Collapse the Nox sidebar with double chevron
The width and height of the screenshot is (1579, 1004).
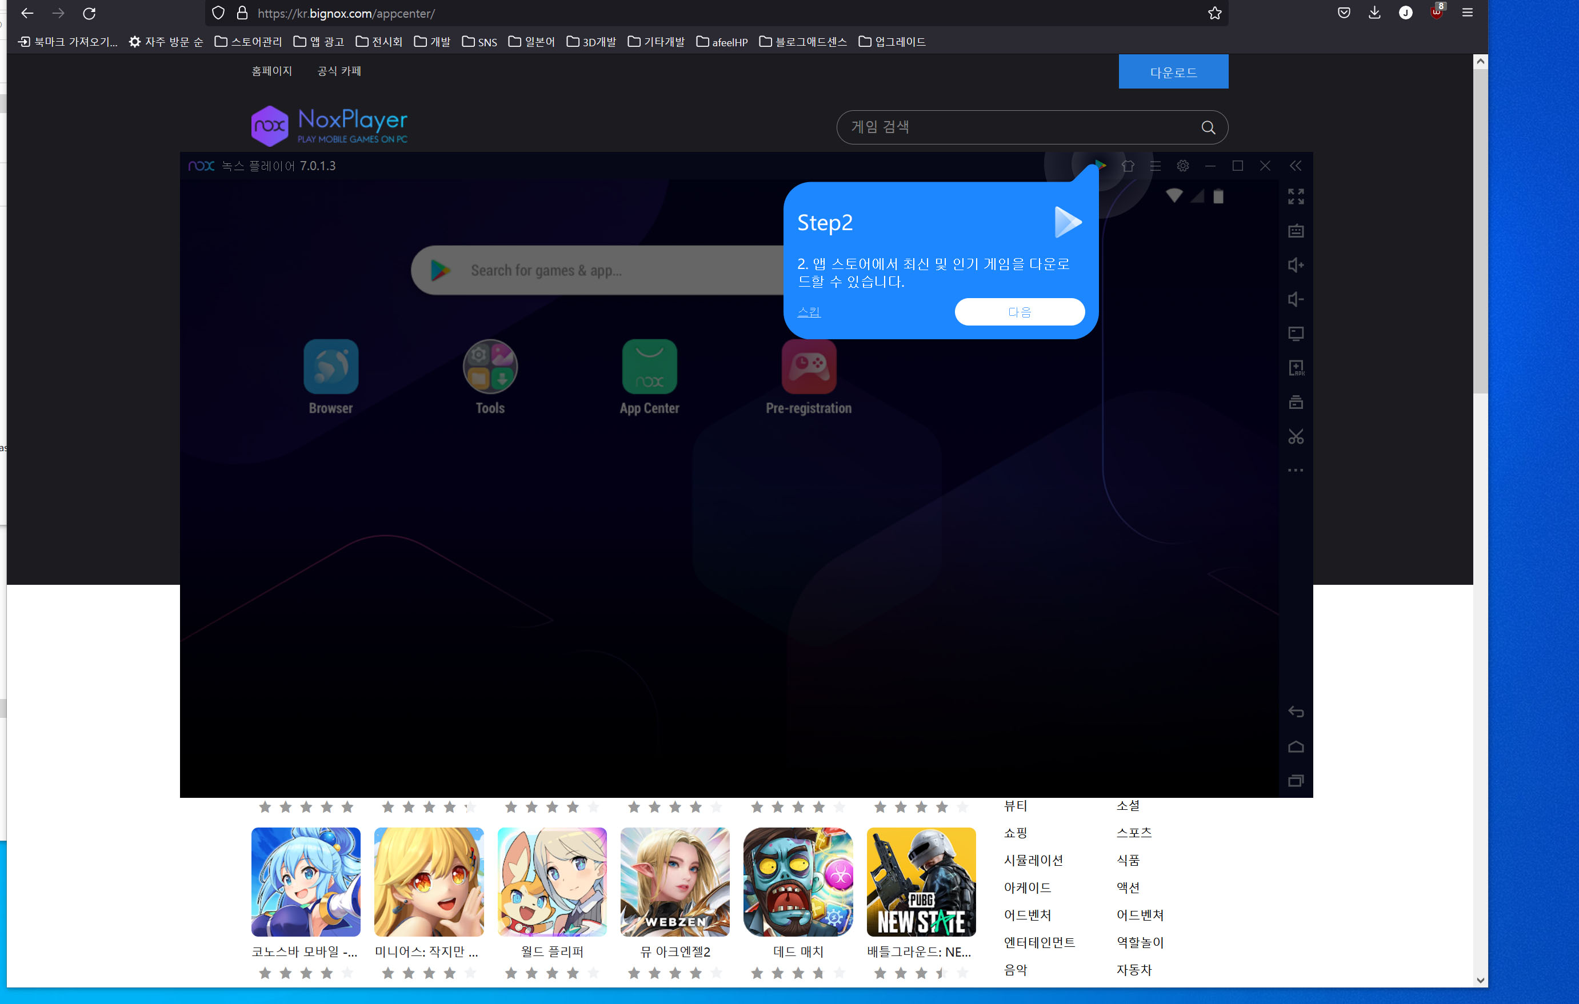[x=1295, y=166]
